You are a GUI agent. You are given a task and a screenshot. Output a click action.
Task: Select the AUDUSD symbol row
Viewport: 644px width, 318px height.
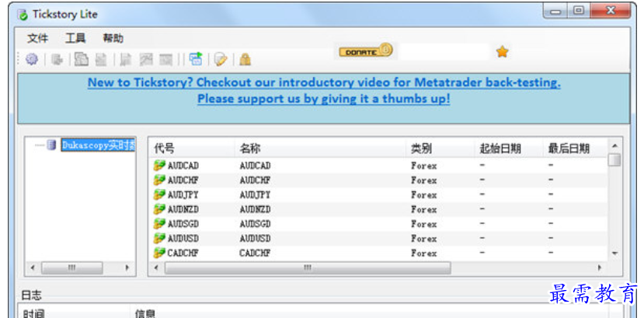tap(378, 239)
